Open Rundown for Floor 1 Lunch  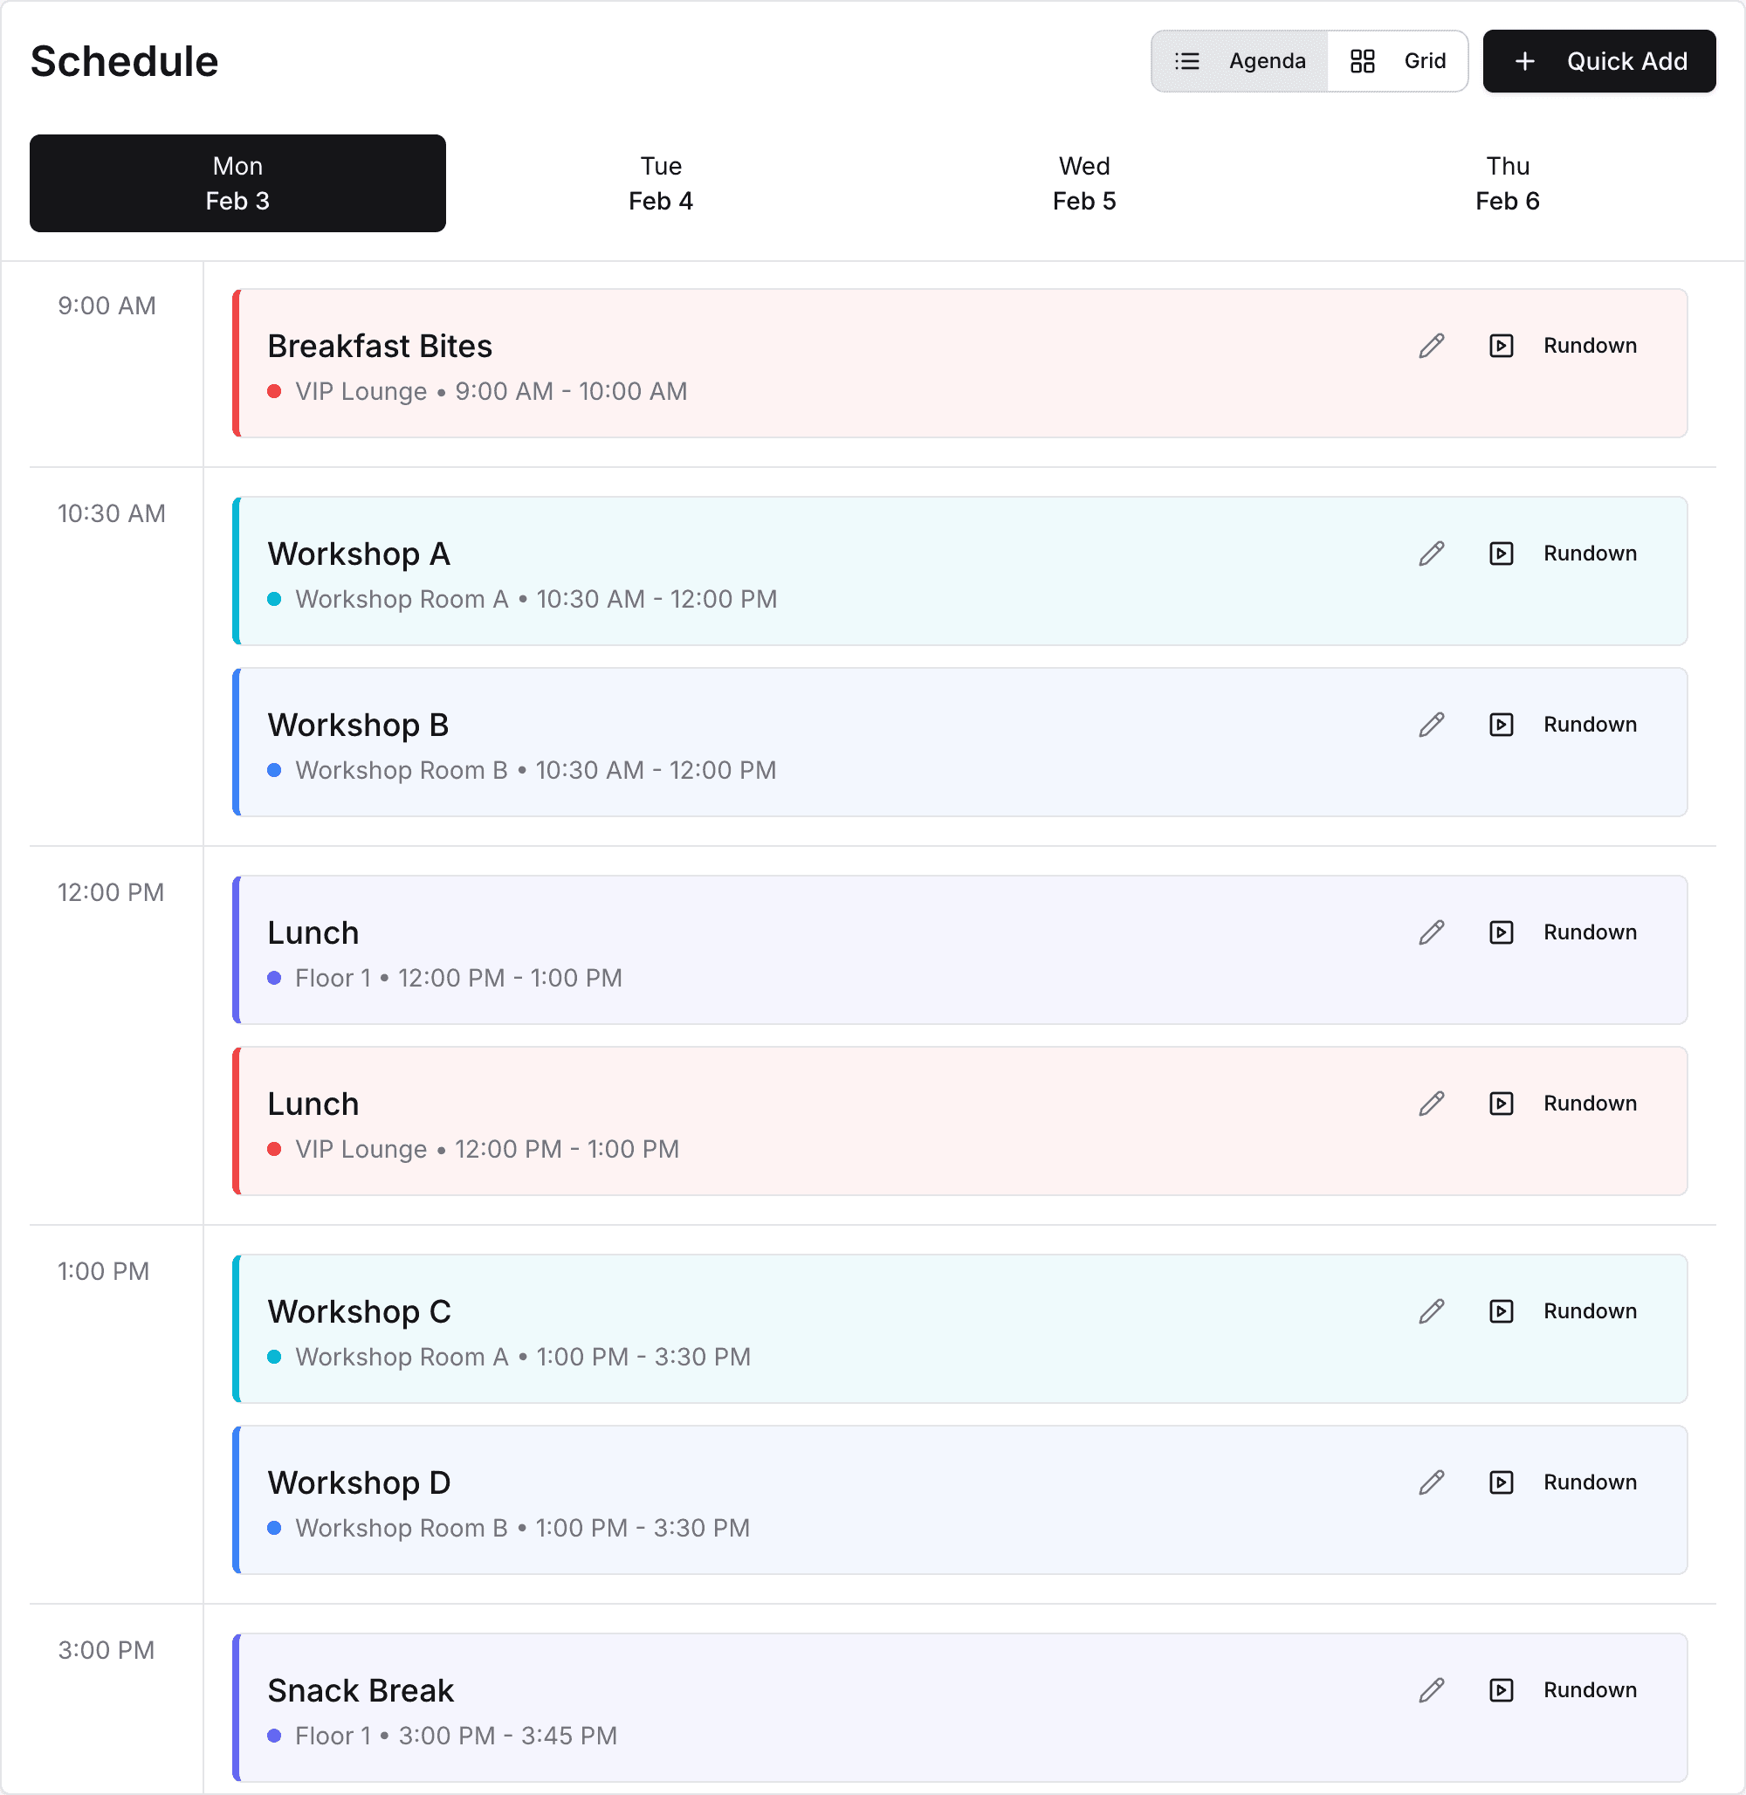tap(1564, 932)
